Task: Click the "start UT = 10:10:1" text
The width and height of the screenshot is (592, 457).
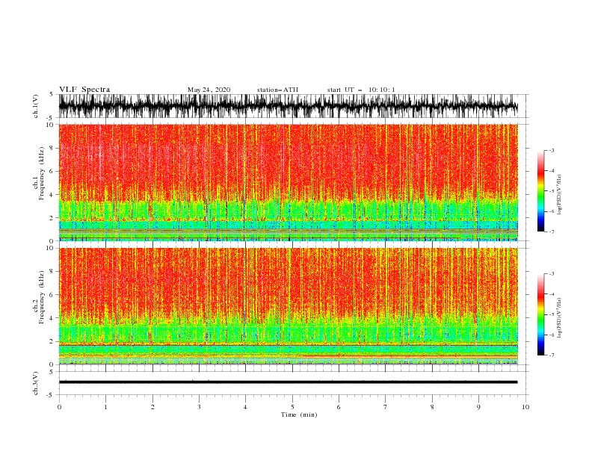Action: [361, 90]
